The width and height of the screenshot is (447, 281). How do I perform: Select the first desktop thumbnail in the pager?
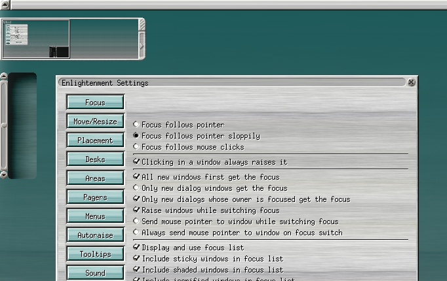(36, 39)
